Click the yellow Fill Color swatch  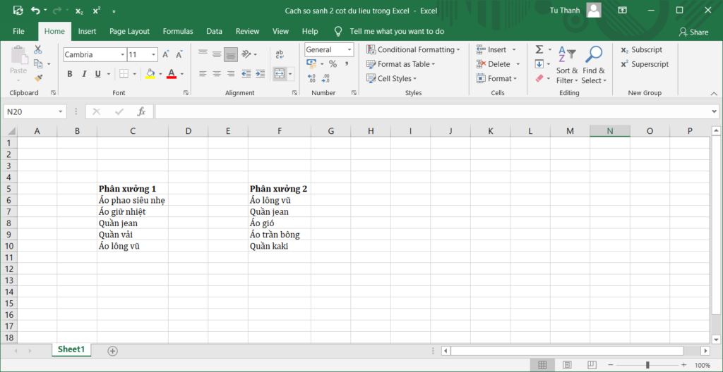pos(150,74)
